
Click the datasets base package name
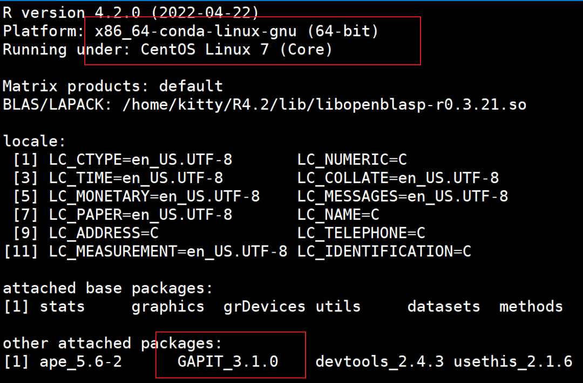click(x=443, y=307)
